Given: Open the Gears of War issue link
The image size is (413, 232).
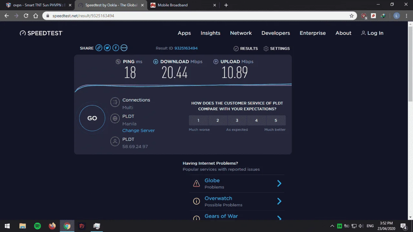Looking at the screenshot, I should [x=221, y=216].
